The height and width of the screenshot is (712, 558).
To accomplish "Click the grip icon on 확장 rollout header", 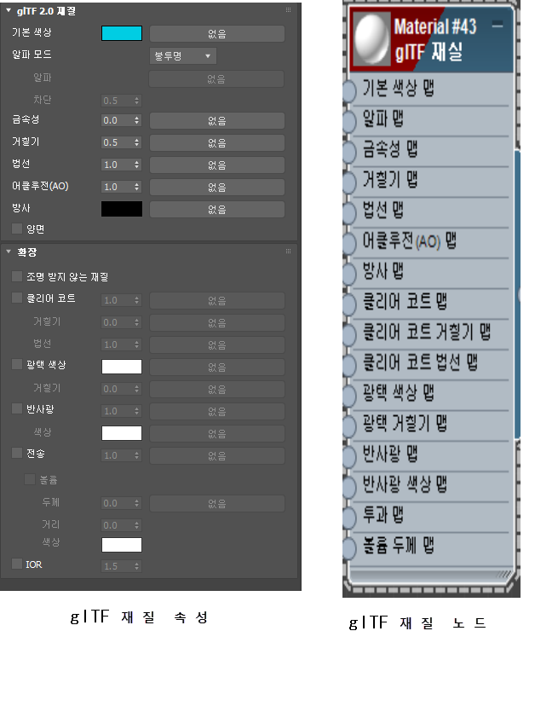I will click(x=288, y=251).
